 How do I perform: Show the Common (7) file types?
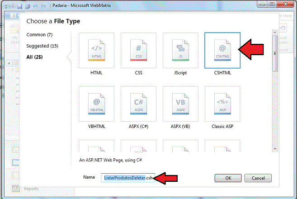click(39, 35)
